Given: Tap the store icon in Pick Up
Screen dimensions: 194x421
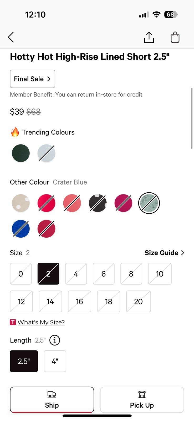Looking at the screenshot, I should point(142,394).
